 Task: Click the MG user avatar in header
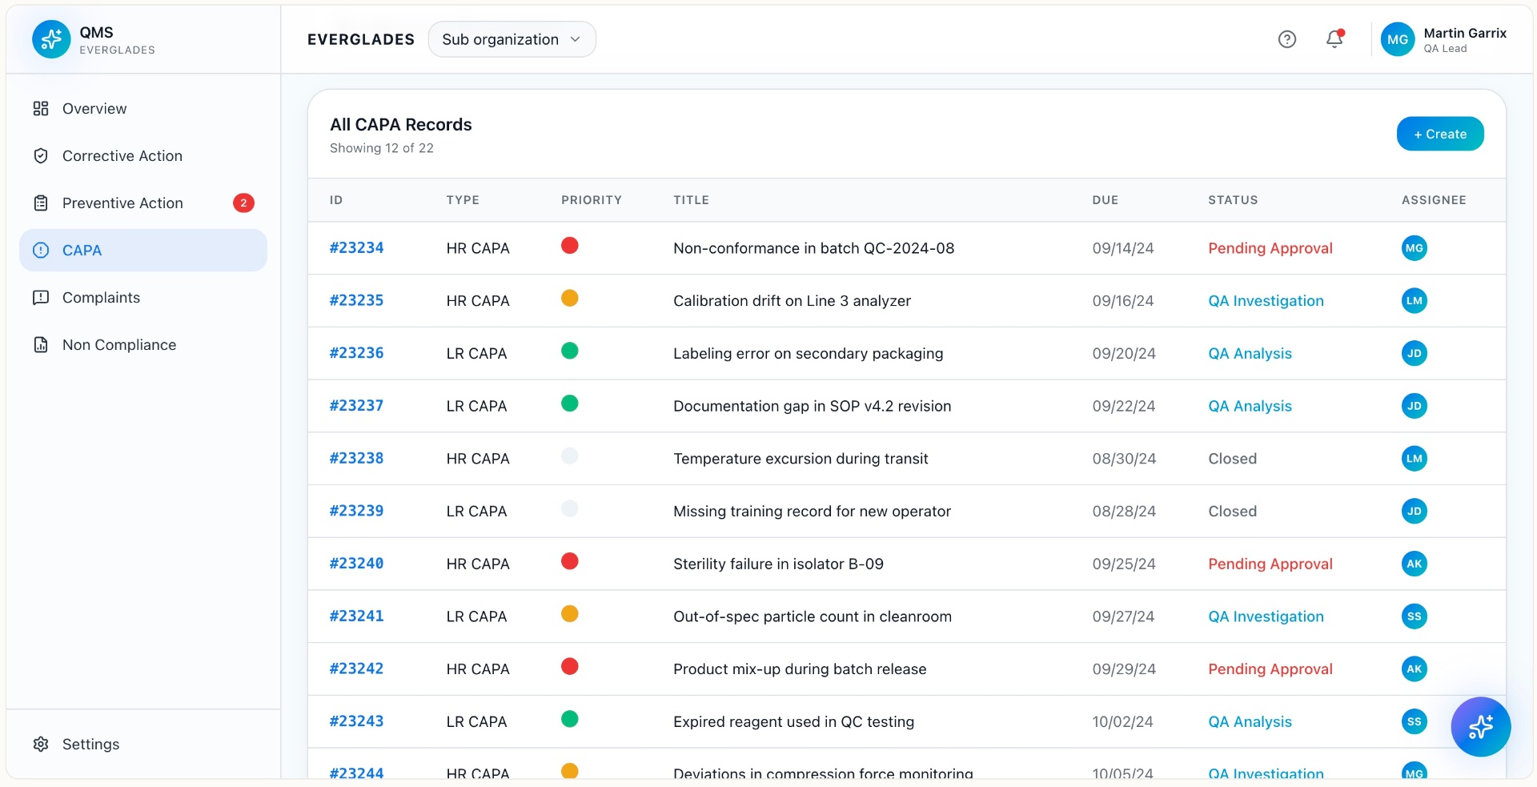pos(1398,39)
